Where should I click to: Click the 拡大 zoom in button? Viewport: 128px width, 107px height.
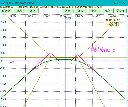19,11
